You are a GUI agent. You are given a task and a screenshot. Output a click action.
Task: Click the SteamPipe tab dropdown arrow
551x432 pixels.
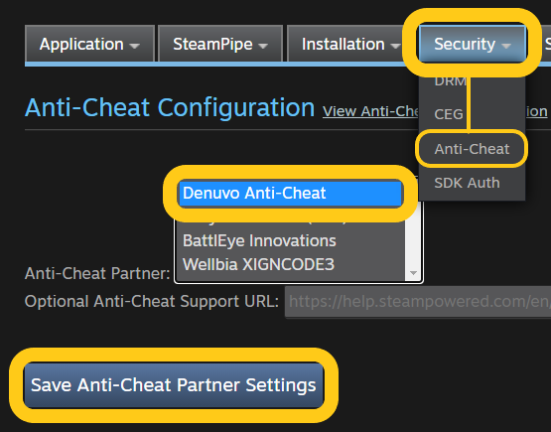point(263,46)
